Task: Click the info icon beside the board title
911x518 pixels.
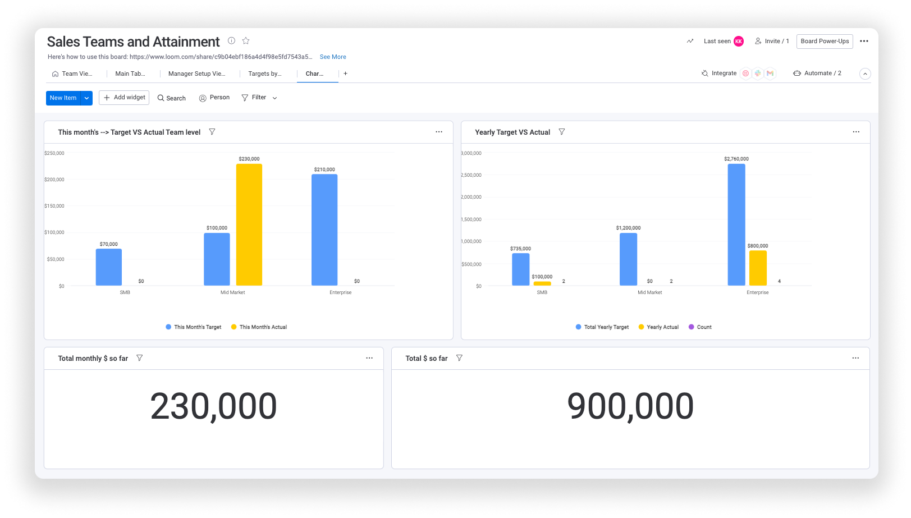Action: pos(231,40)
